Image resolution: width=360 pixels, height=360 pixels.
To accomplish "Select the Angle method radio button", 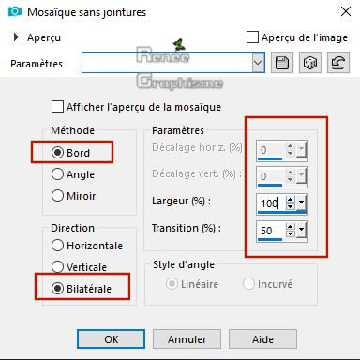I will point(57,174).
